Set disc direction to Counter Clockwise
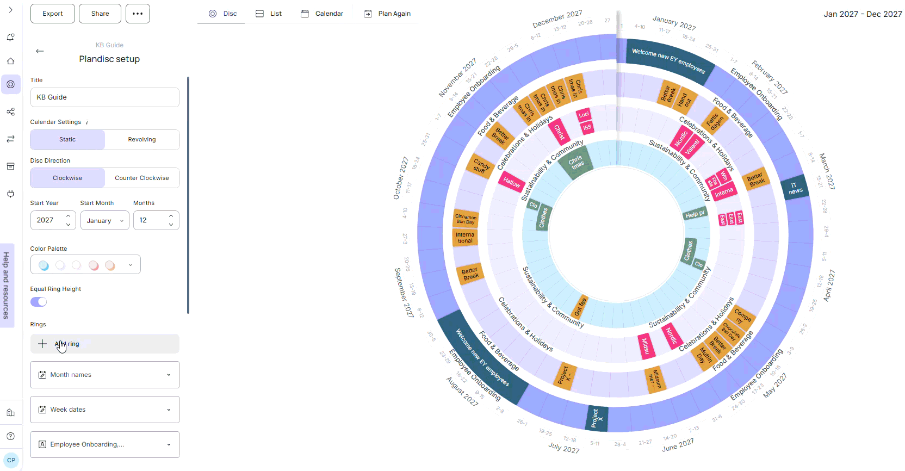 (x=142, y=178)
